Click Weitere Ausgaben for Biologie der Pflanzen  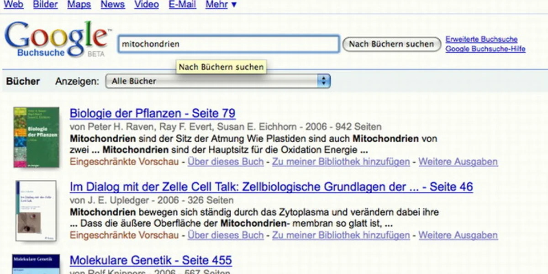click(458, 162)
